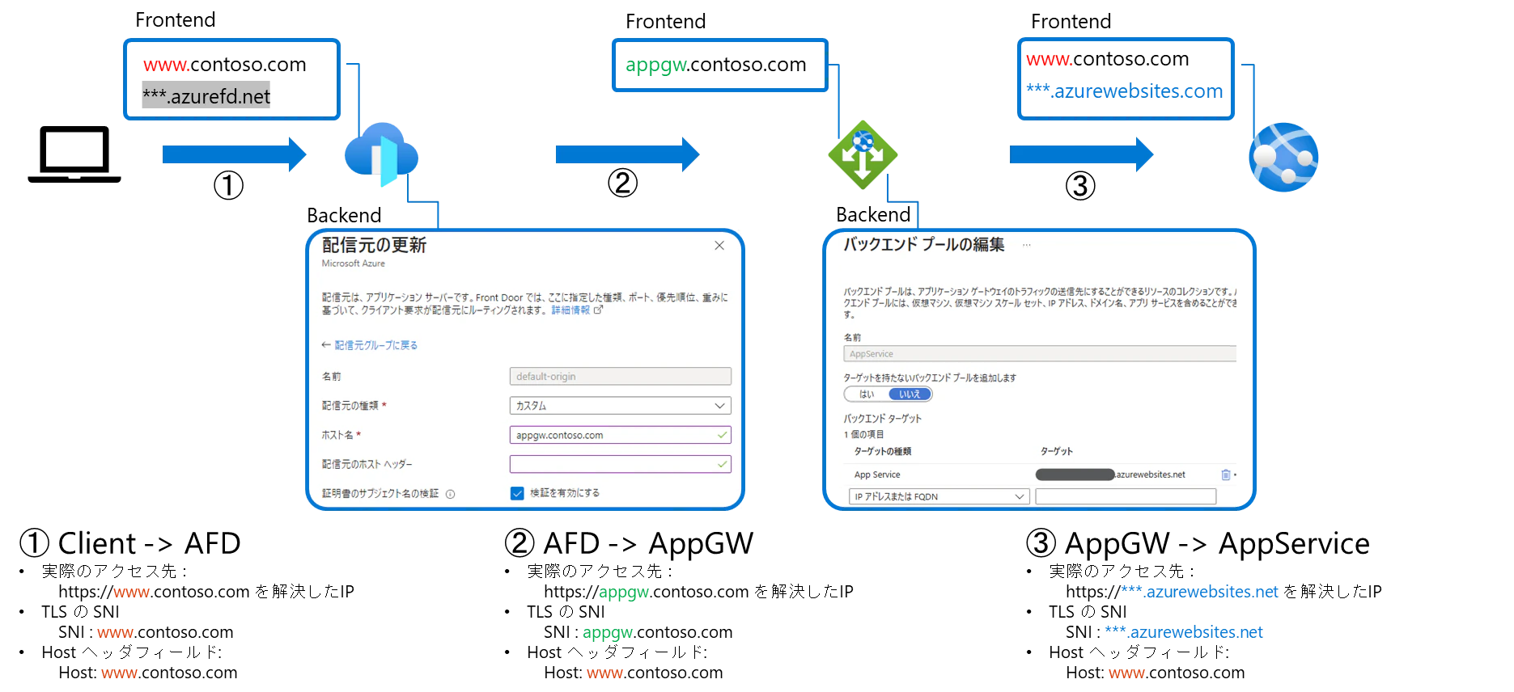Select いいえ in the backend pool toggle
The height and width of the screenshot is (692, 1514).
(910, 395)
